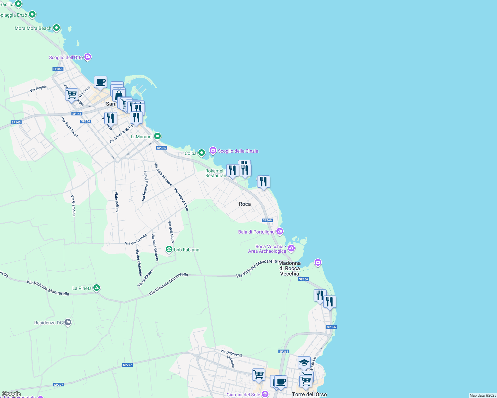Click the Roca Vecchia Area Archeologica marker
The image size is (497, 398).
[291, 248]
